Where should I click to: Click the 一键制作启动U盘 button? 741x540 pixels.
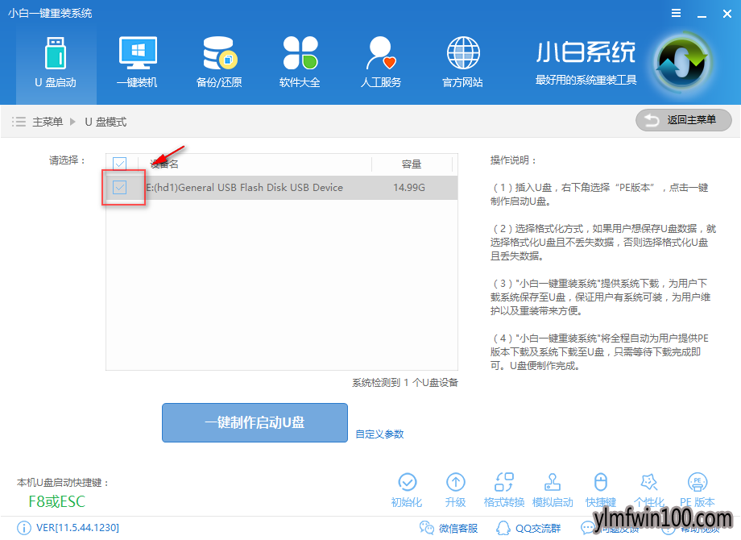tap(255, 423)
